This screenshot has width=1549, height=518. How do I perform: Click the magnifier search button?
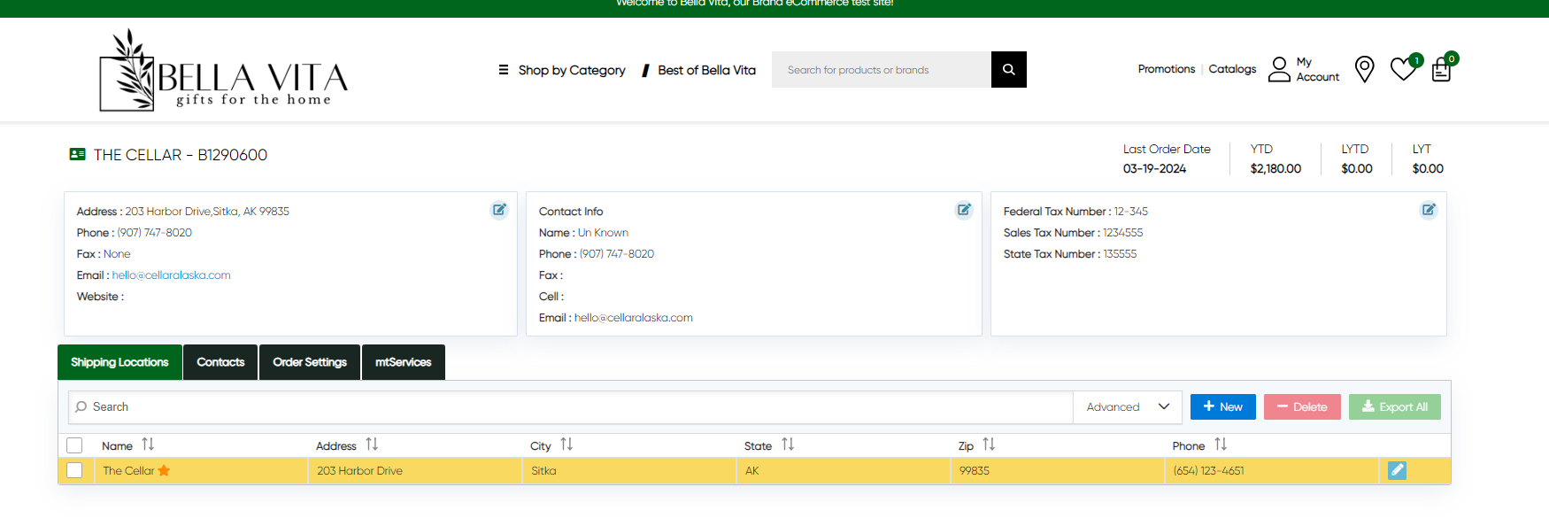coord(1009,70)
